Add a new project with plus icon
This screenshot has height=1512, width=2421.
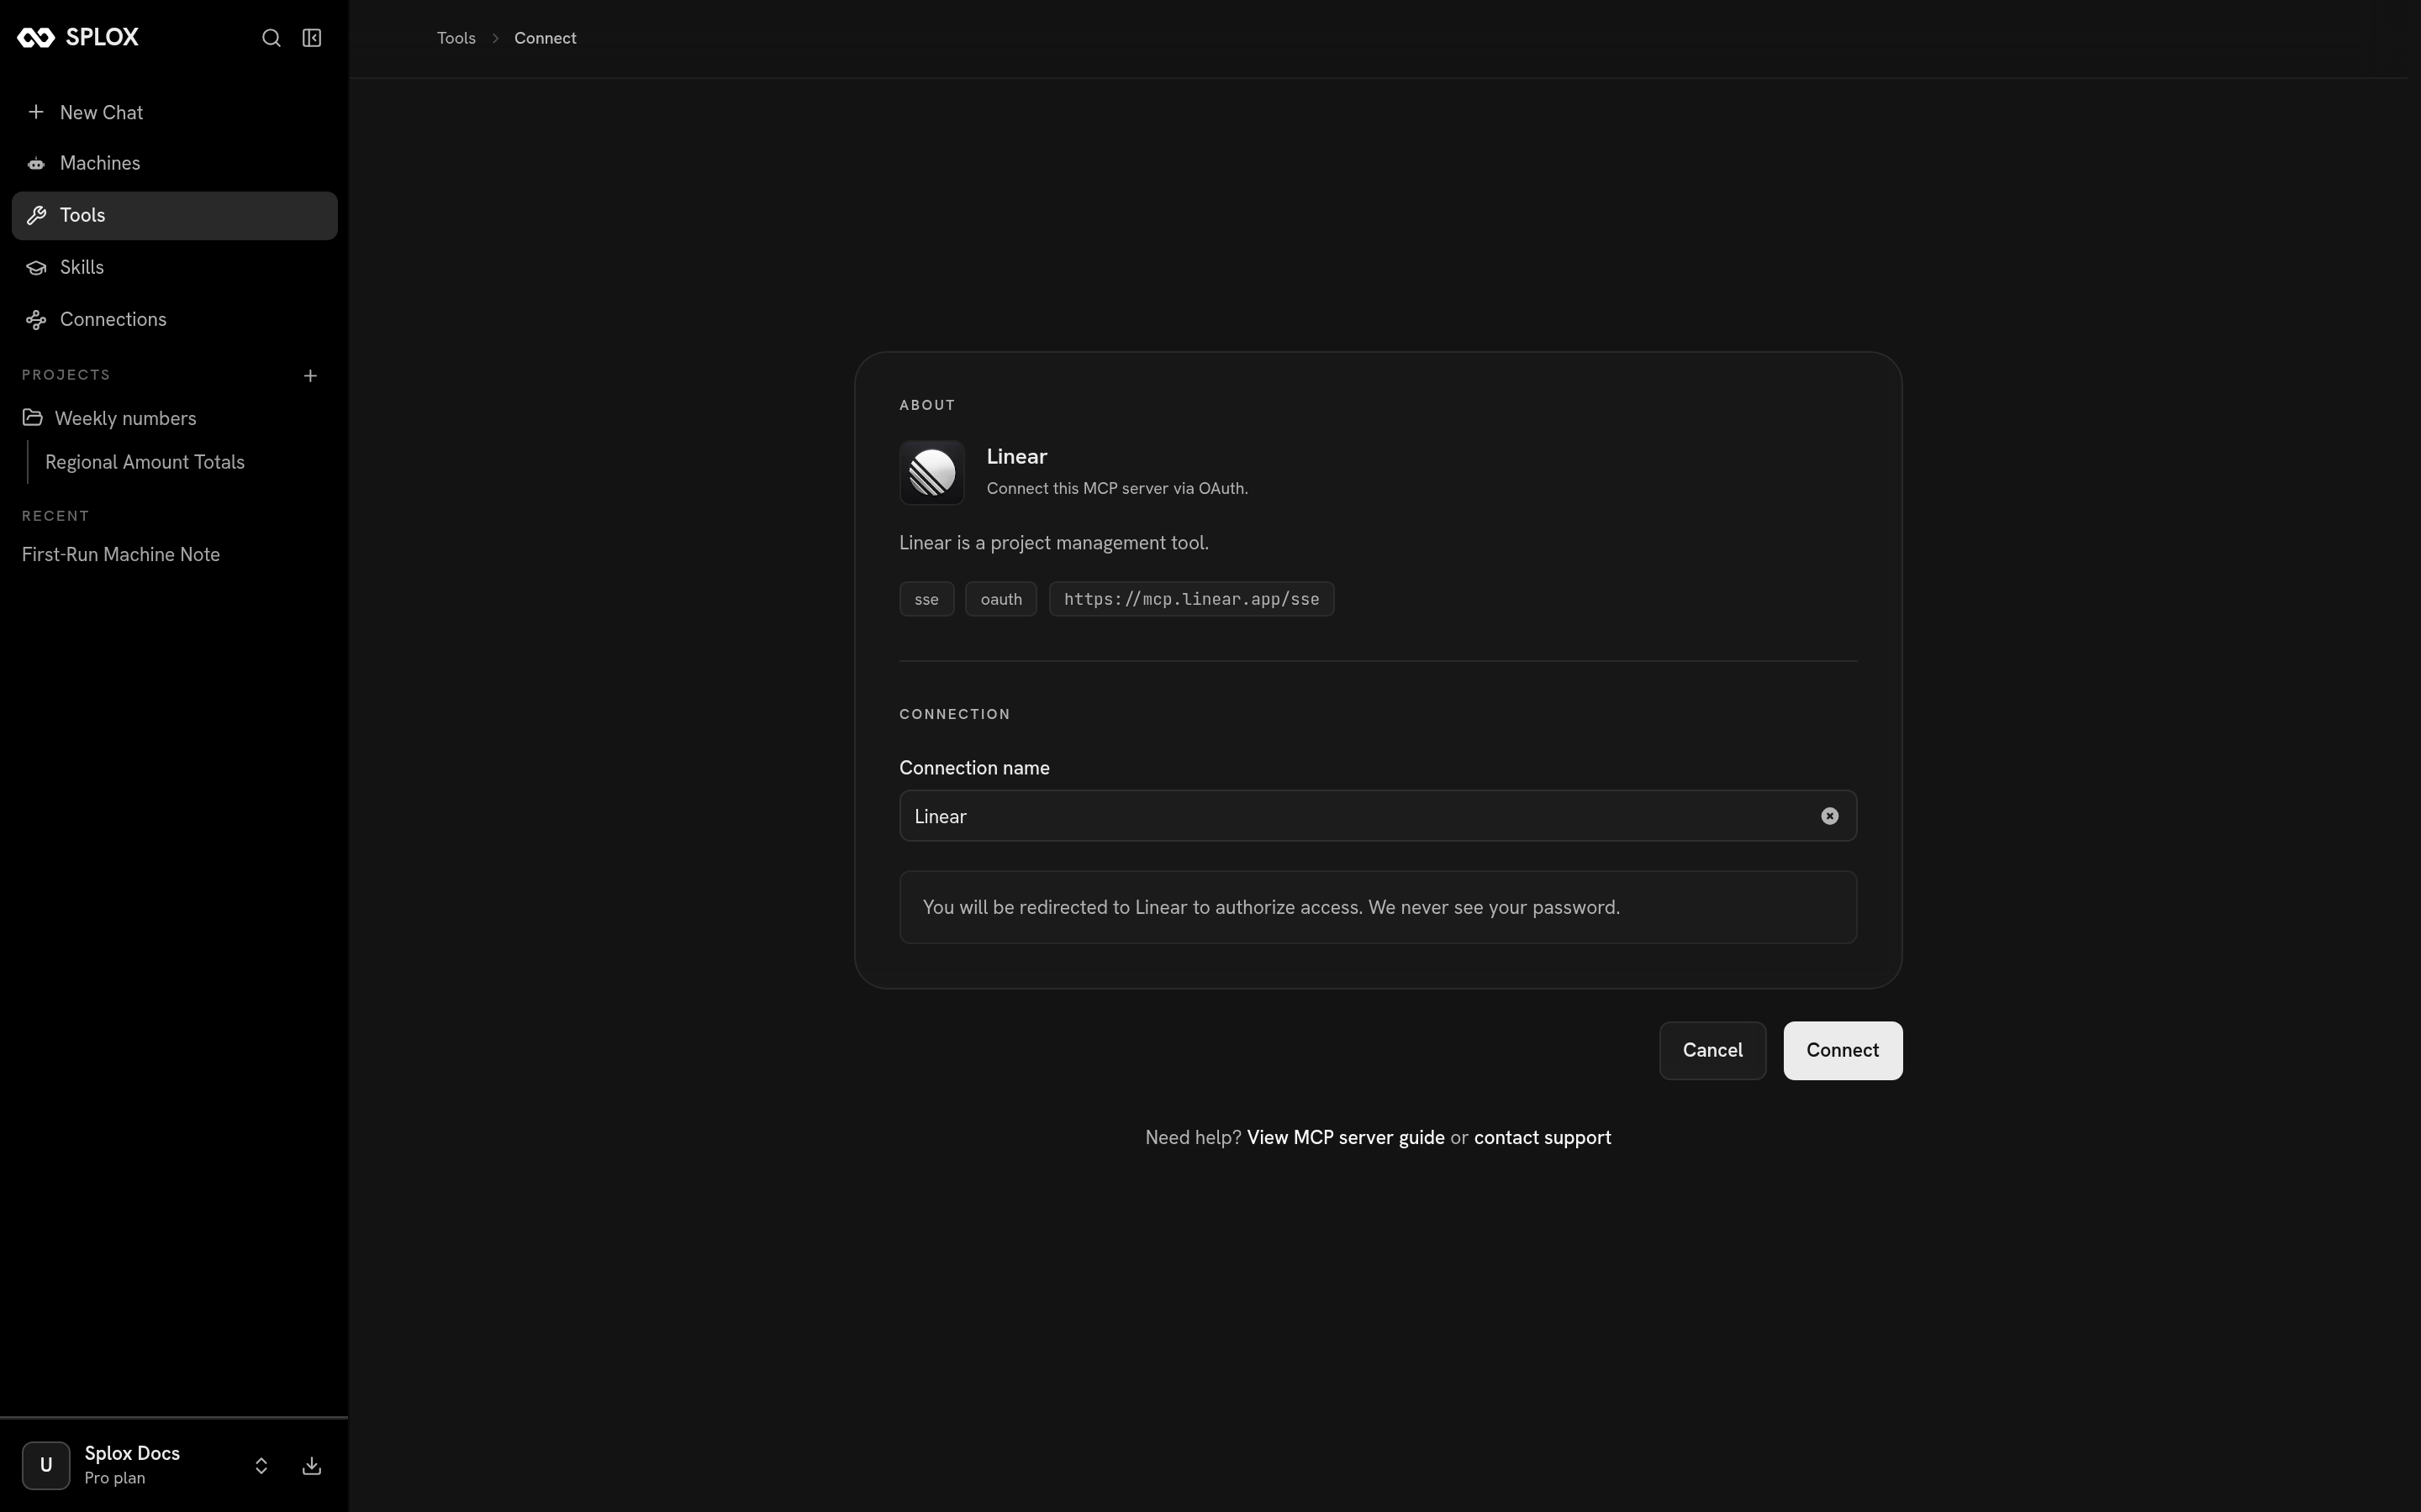pyautogui.click(x=310, y=376)
